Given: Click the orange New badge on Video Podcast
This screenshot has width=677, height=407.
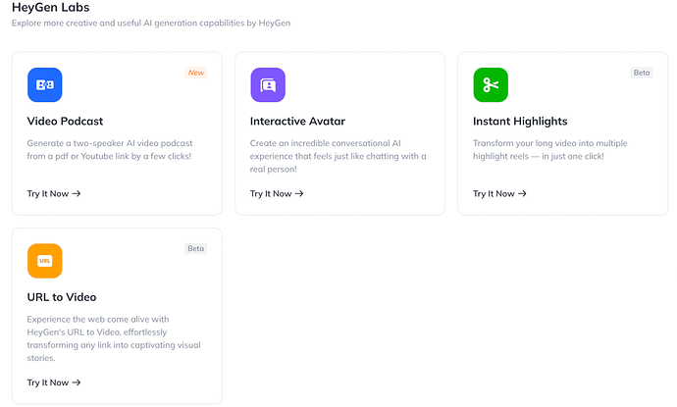Looking at the screenshot, I should [x=196, y=73].
